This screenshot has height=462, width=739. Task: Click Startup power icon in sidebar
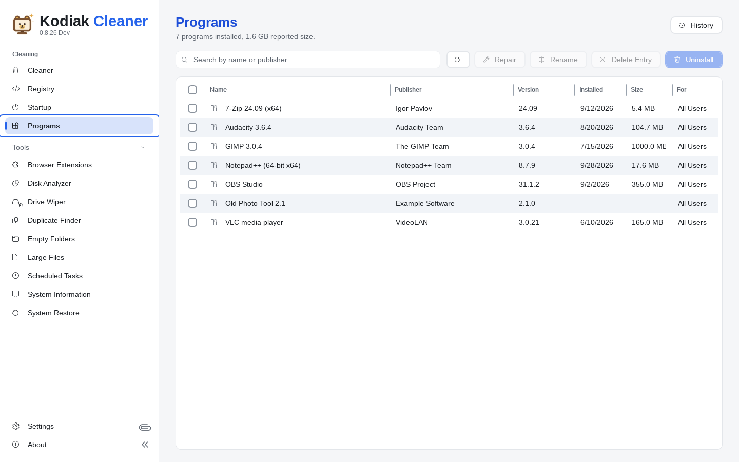click(x=15, y=107)
